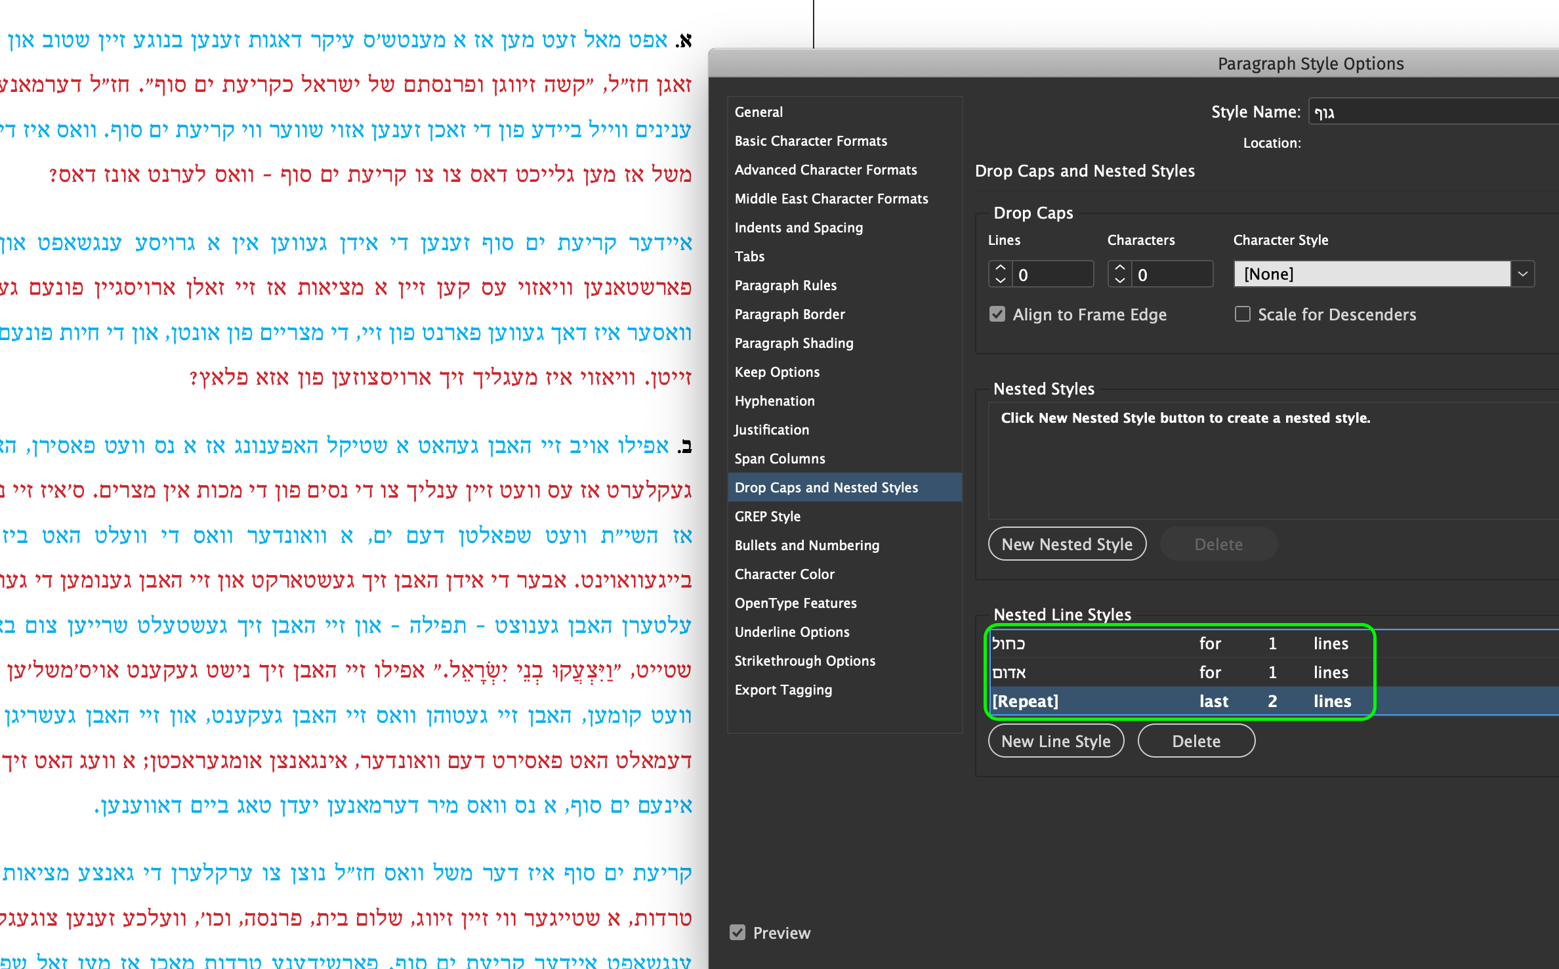Increase the Characters value with its stepper
Image resolution: width=1559 pixels, height=969 pixels.
(1119, 269)
